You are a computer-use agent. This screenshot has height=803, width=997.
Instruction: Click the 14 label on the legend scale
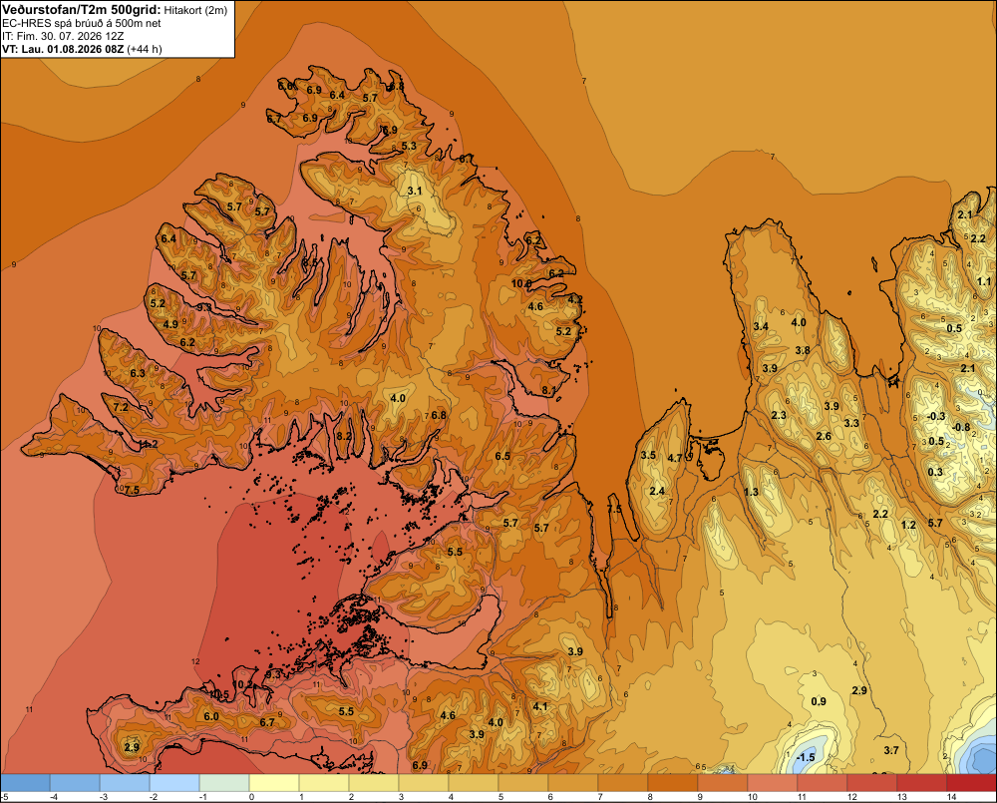(952, 797)
